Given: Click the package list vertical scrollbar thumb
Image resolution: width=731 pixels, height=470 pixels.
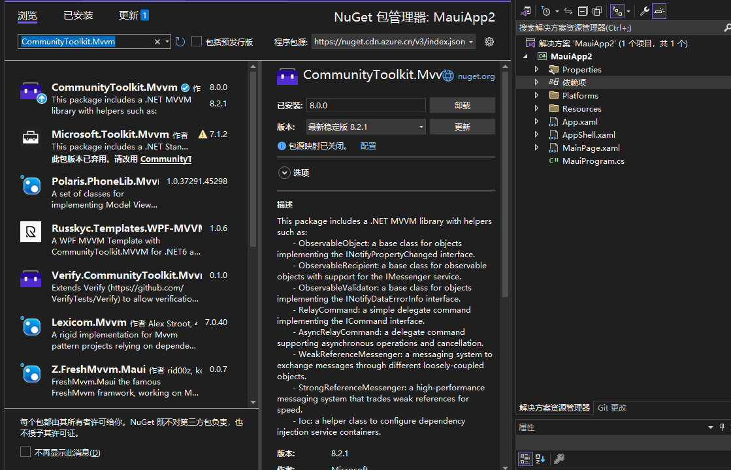Looking at the screenshot, I should [x=253, y=159].
